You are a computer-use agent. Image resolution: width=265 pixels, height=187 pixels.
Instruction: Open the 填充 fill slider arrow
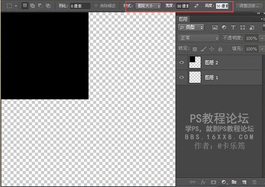(262, 49)
